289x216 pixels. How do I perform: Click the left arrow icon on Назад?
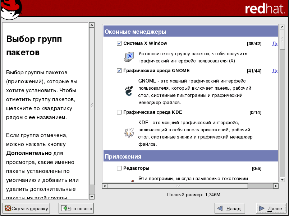pos(220,208)
